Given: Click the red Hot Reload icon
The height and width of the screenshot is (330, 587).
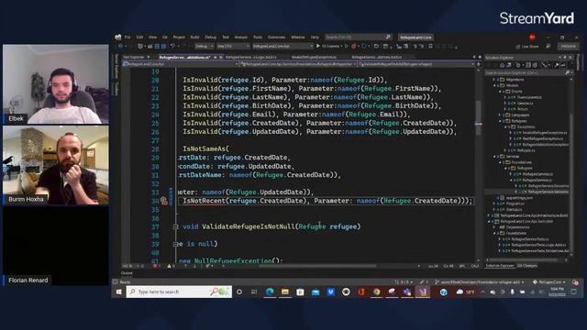Looking at the screenshot, I should click(x=354, y=47).
